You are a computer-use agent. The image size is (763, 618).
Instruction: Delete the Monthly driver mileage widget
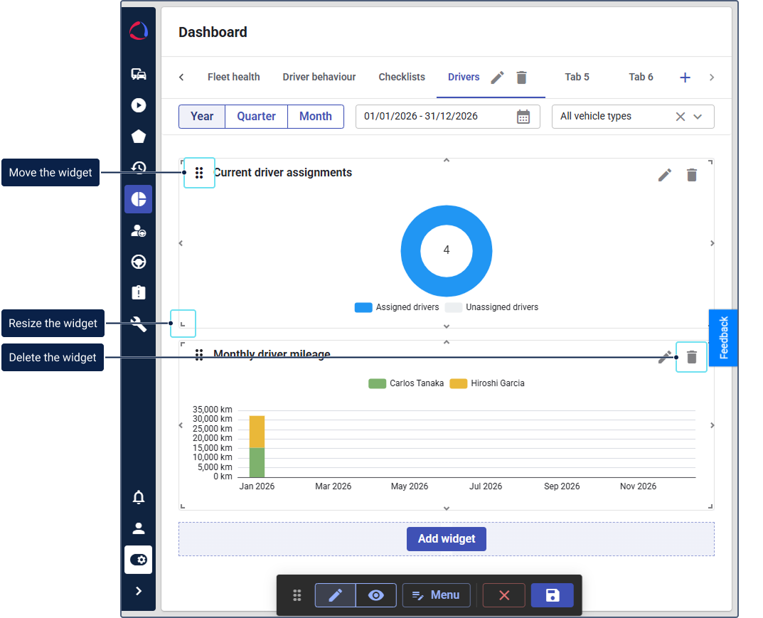(x=691, y=357)
